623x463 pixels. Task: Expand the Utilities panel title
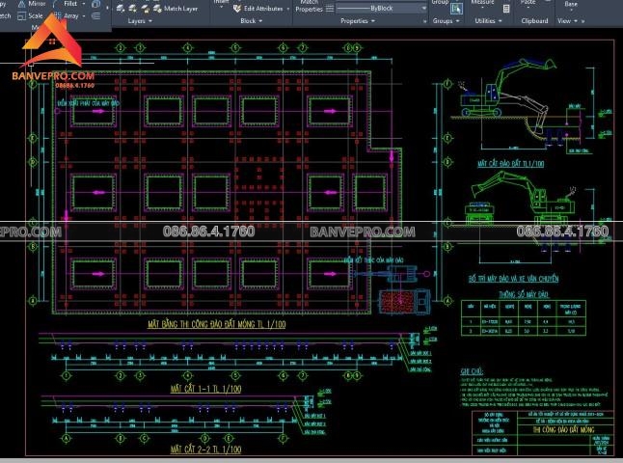488,20
